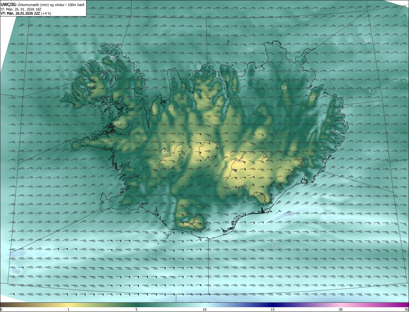Viewport: 409px width, 312px height.
Task: Click the '1' tick on the color scale
Action: click(69, 309)
